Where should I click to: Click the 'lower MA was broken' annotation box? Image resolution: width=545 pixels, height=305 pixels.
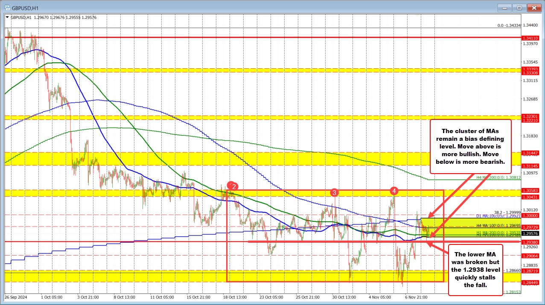[x=475, y=268]
